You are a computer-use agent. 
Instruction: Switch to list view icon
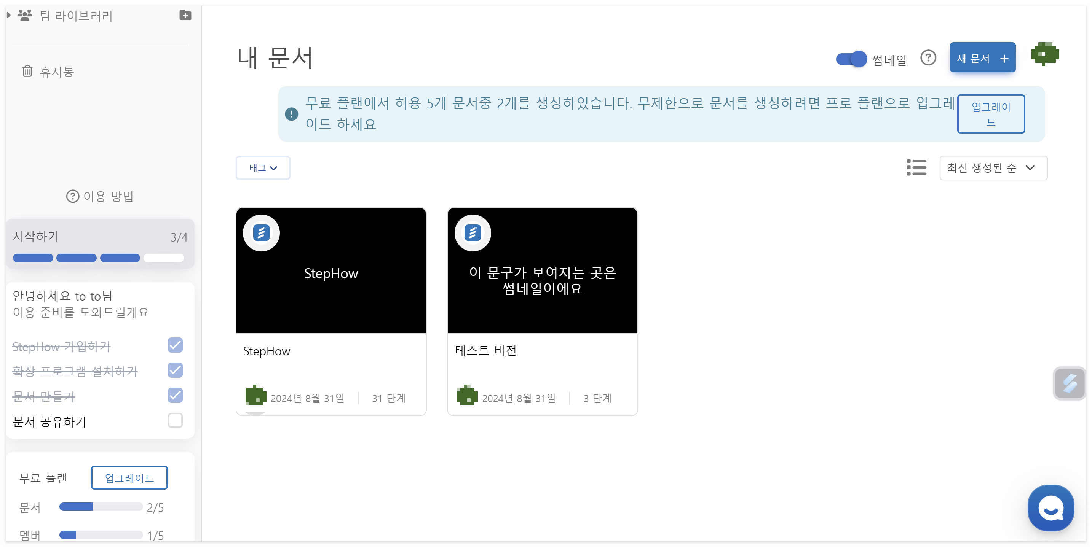tap(916, 167)
